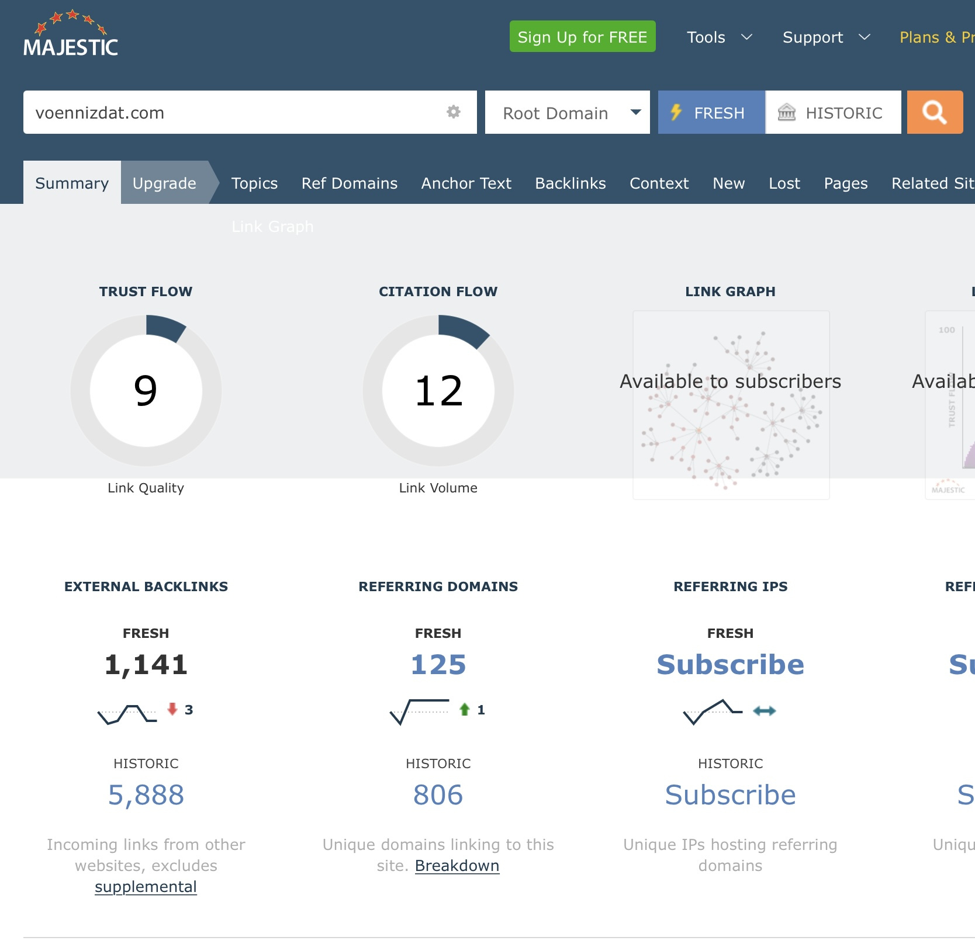Click the REFERRING IPS heading
975x951 pixels.
(x=731, y=586)
